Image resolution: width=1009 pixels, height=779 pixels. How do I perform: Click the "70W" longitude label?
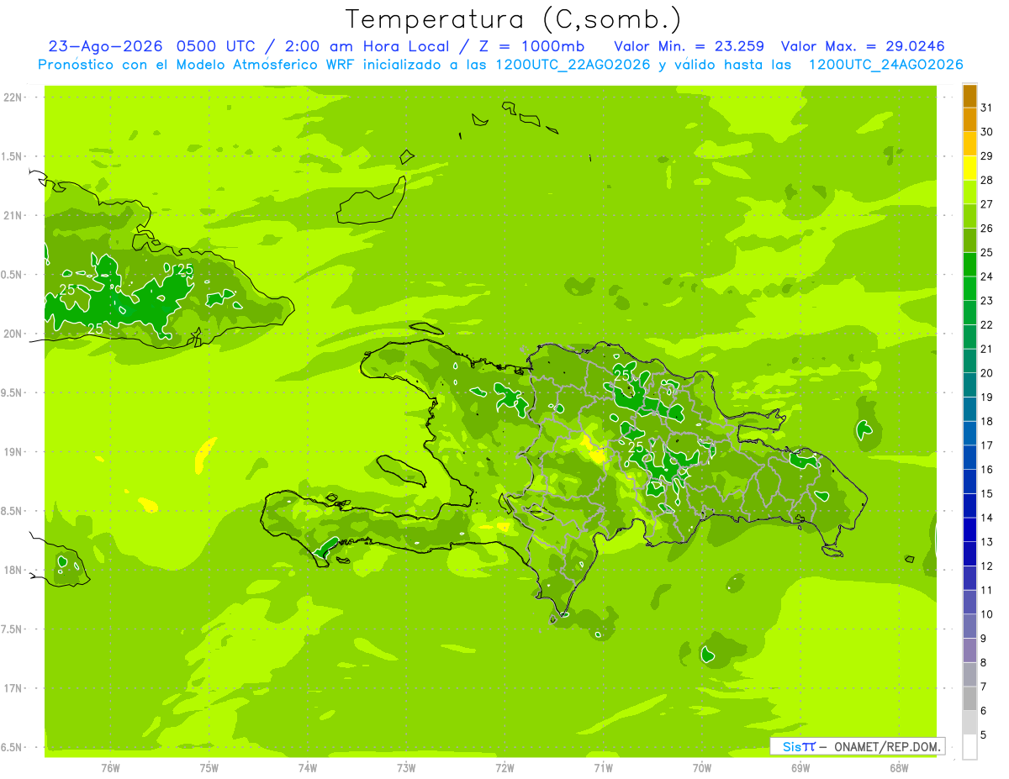(x=702, y=767)
